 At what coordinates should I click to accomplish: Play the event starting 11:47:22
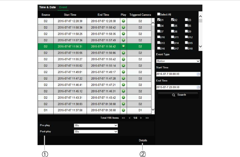pos(123,78)
